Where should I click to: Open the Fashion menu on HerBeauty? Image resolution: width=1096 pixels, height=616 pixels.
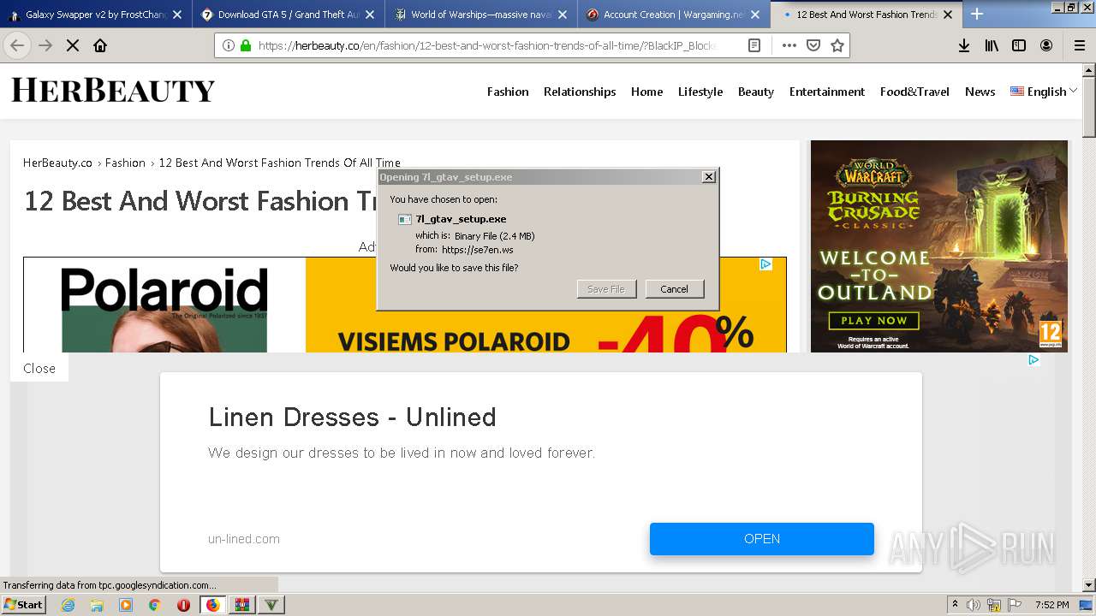pos(508,92)
